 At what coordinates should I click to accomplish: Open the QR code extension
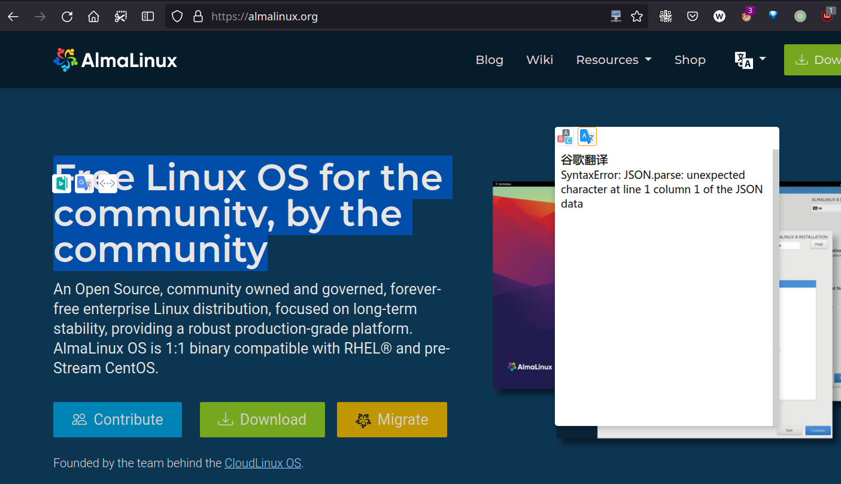point(666,17)
